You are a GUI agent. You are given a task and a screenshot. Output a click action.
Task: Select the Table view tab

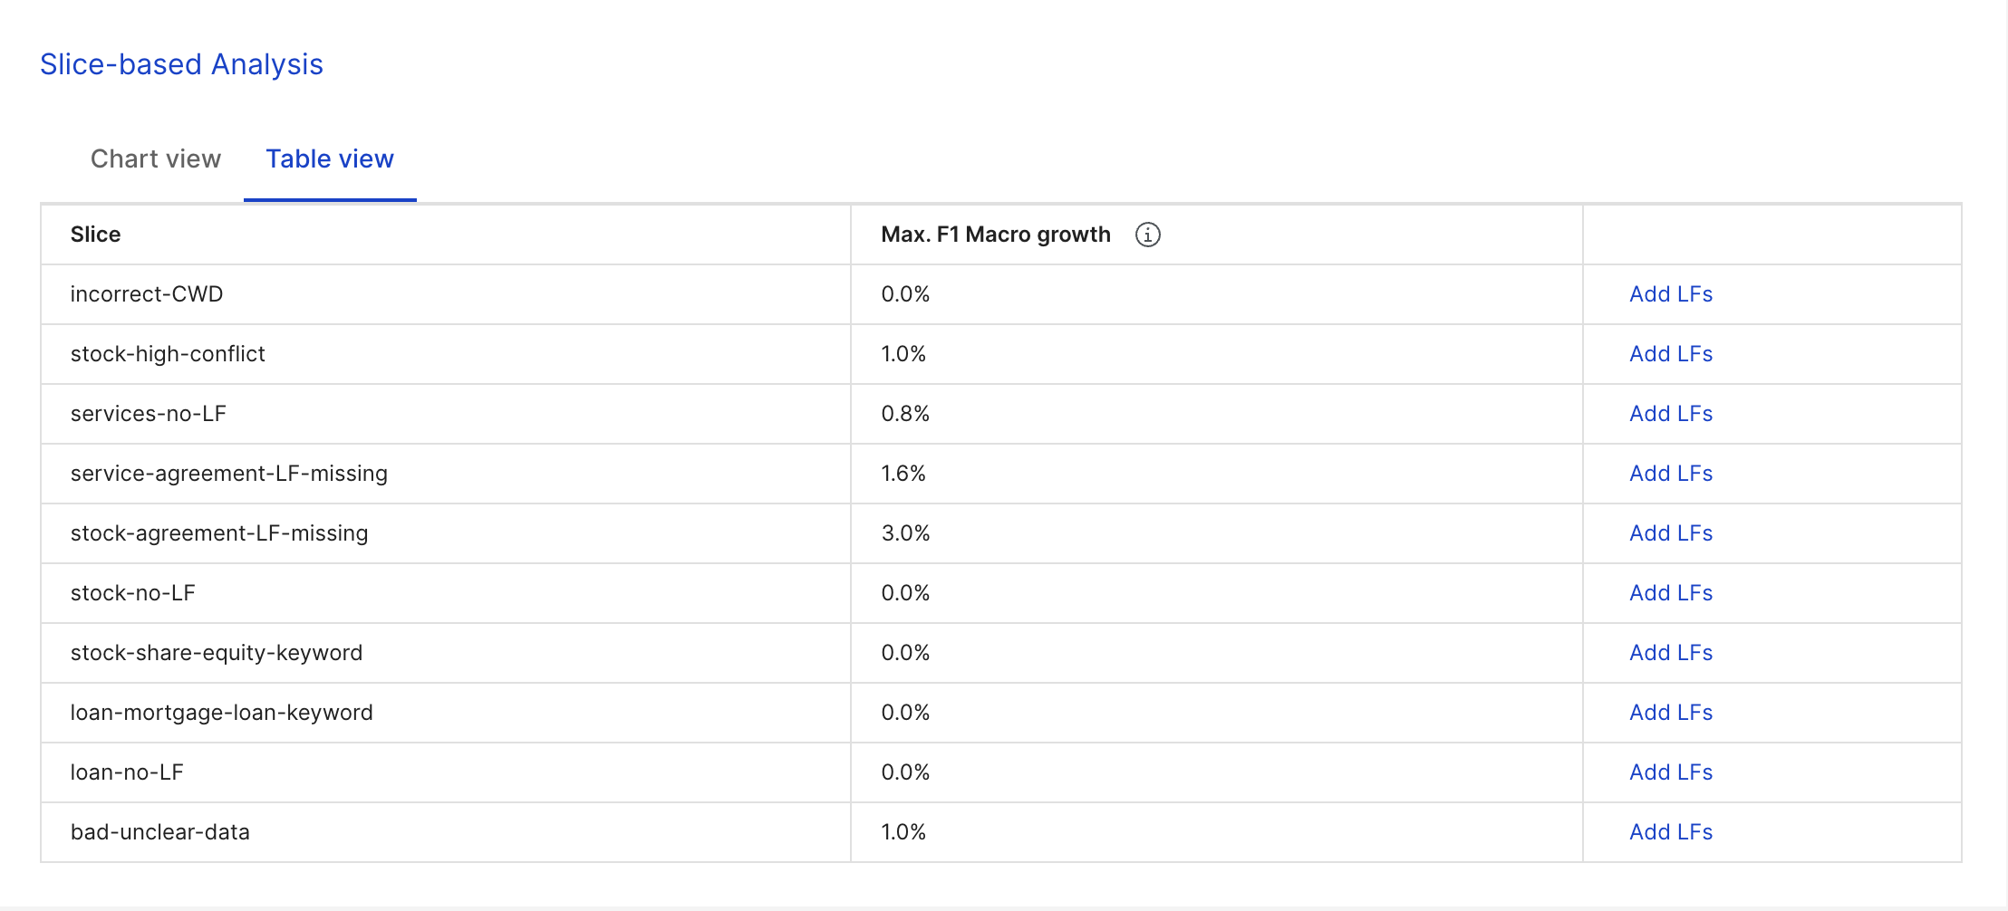[x=330, y=158]
